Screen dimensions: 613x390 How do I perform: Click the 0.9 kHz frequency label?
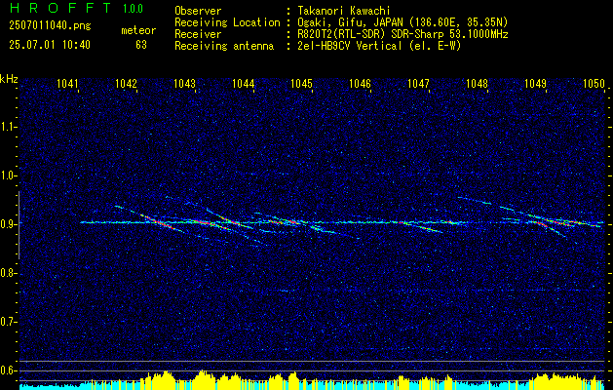point(8,224)
